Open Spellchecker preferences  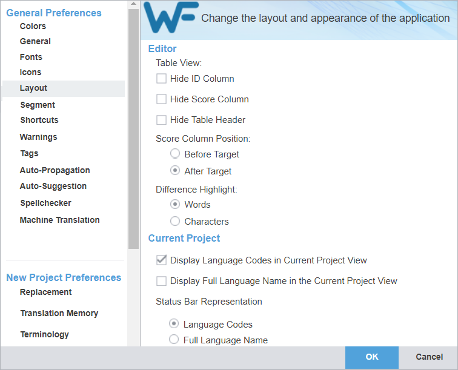45,203
